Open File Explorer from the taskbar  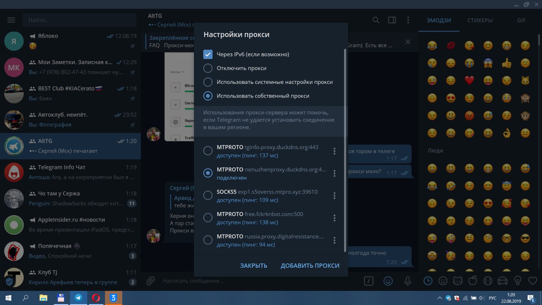pos(43,298)
